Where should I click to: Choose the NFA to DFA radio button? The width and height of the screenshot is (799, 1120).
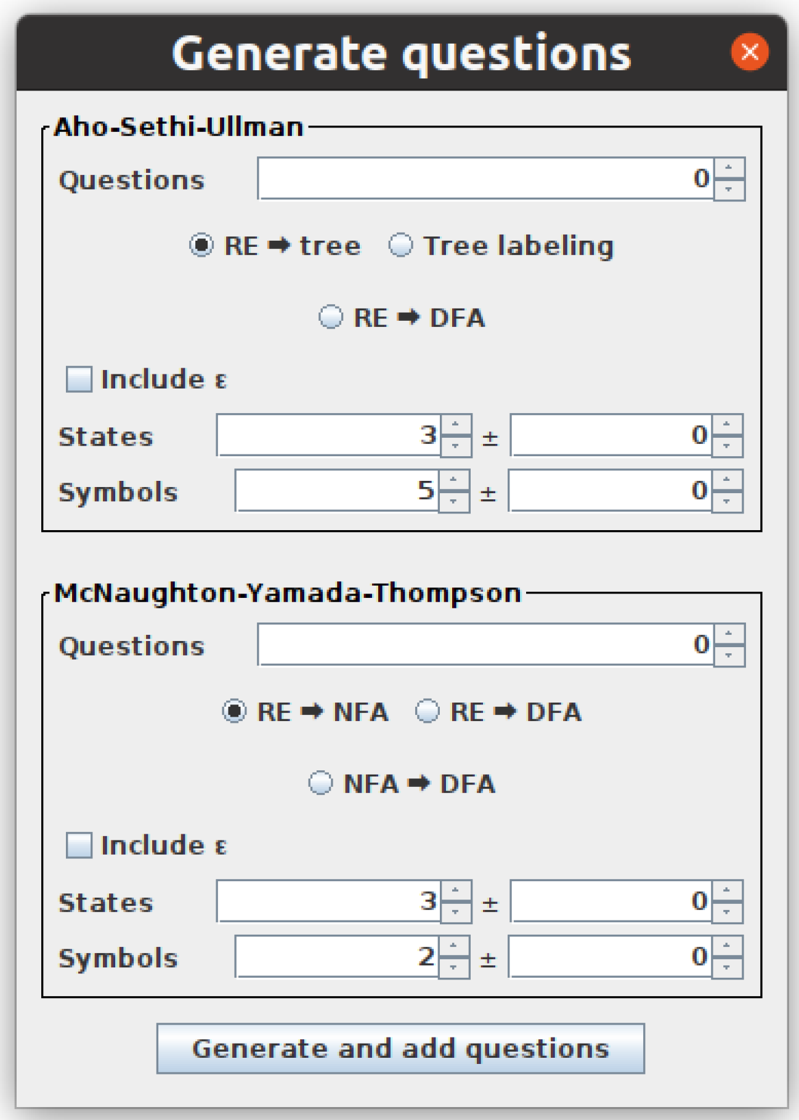(x=321, y=784)
